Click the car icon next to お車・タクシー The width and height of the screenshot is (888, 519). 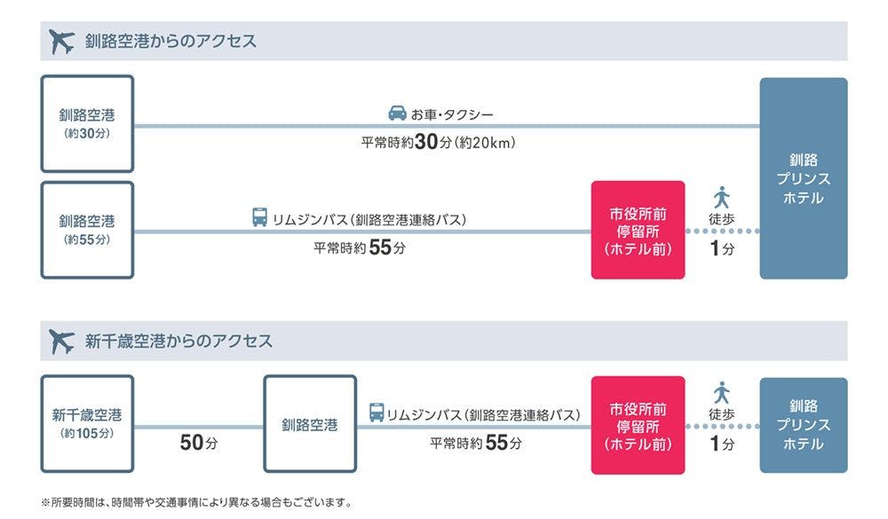[397, 114]
